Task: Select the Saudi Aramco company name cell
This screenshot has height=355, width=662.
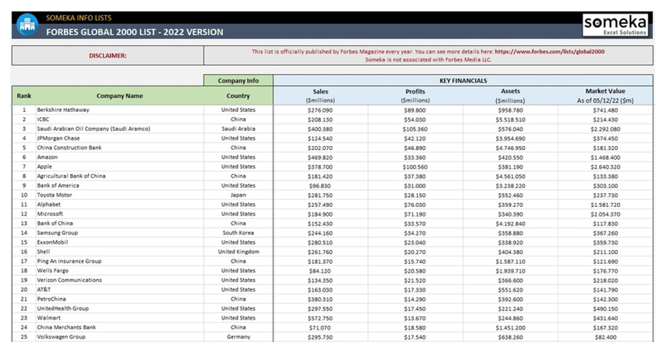Action: point(119,129)
